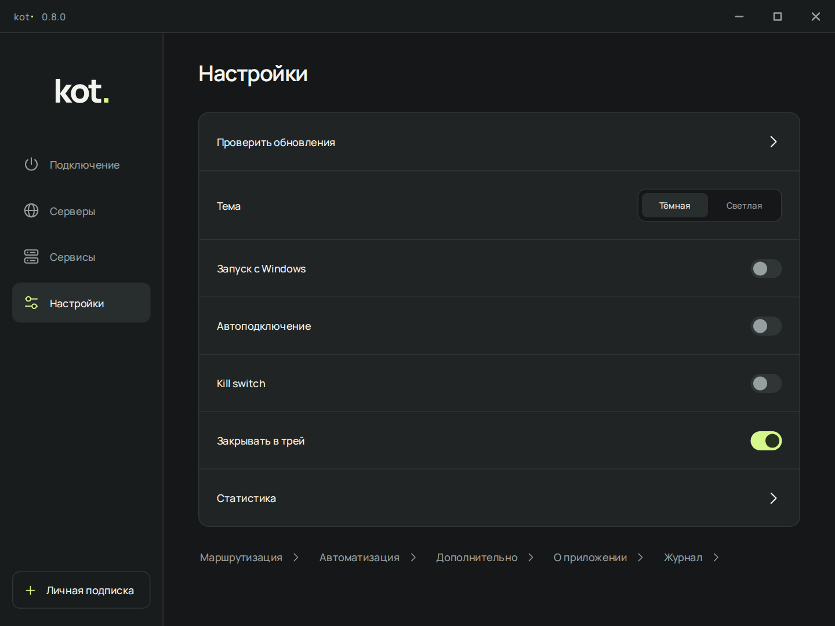The width and height of the screenshot is (835, 626).
Task: Open the Автоматизация link
Action: (360, 557)
